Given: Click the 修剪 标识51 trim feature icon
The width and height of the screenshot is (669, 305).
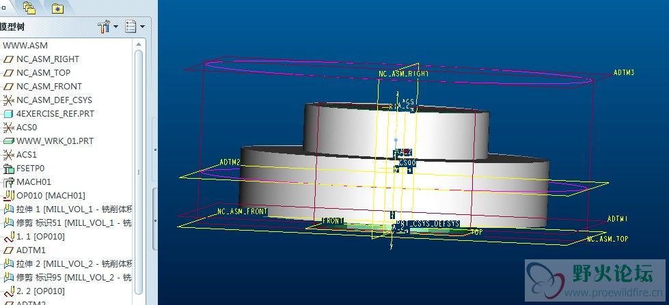Looking at the screenshot, I should pyautogui.click(x=8, y=223).
